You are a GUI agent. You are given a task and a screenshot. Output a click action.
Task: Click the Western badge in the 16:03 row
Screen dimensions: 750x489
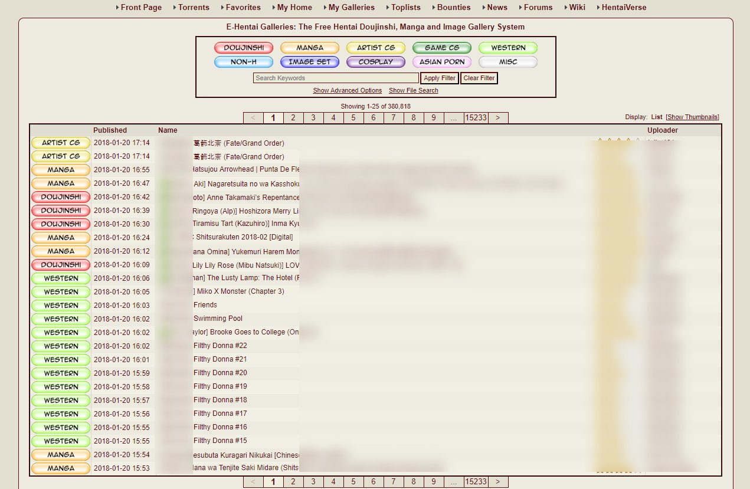pyautogui.click(x=61, y=306)
